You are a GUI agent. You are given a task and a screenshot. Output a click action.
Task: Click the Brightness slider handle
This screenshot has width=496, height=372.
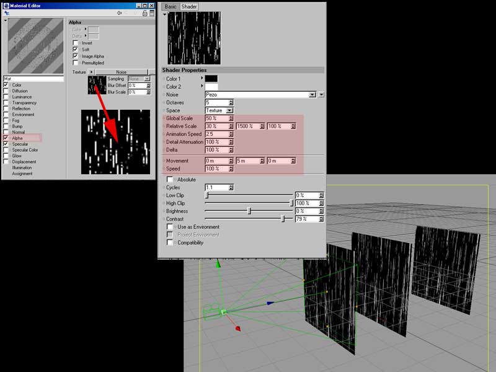[x=249, y=211]
